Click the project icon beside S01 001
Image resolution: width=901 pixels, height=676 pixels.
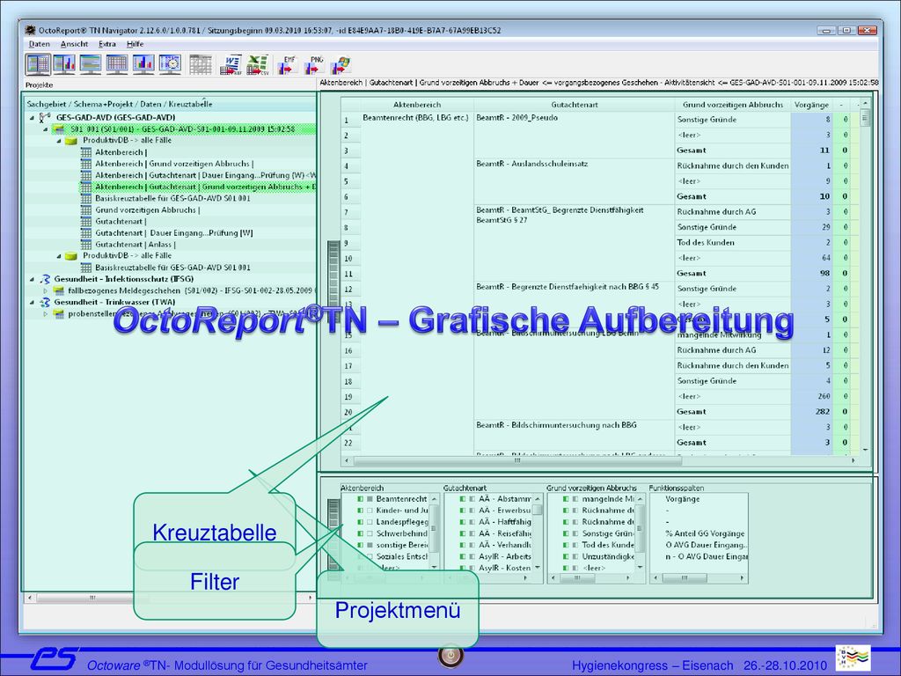(59, 129)
